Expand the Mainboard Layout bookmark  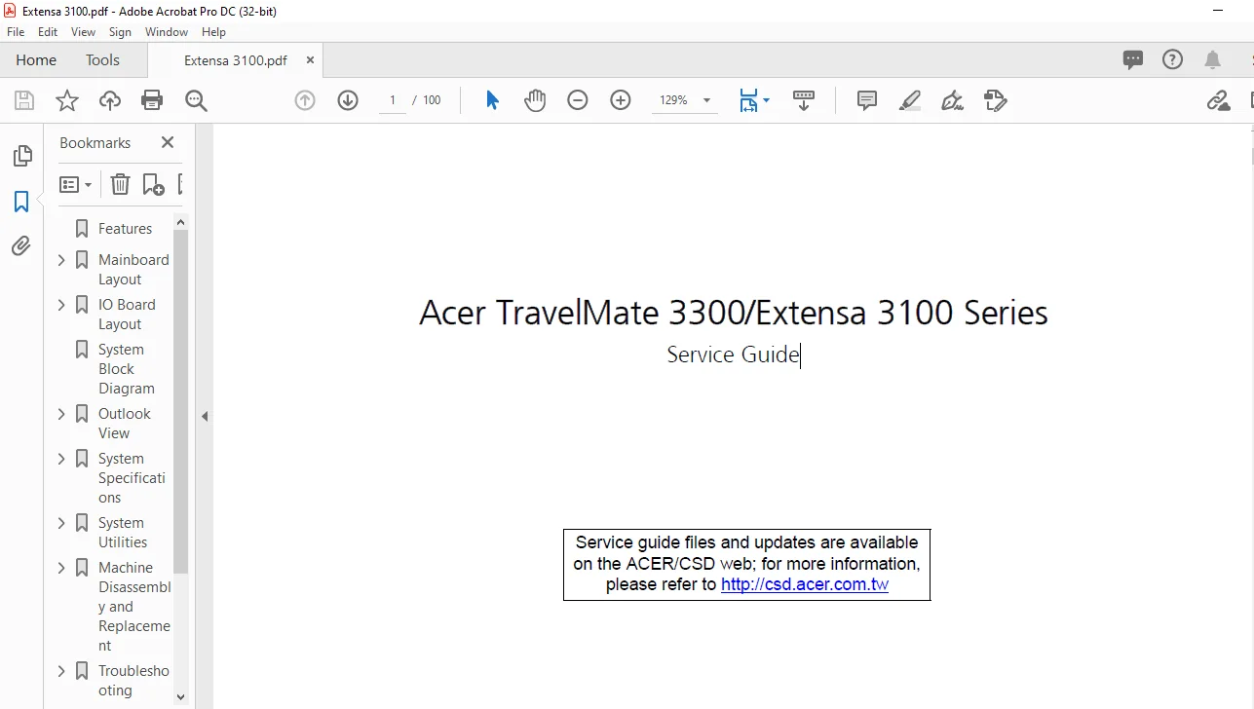click(61, 260)
